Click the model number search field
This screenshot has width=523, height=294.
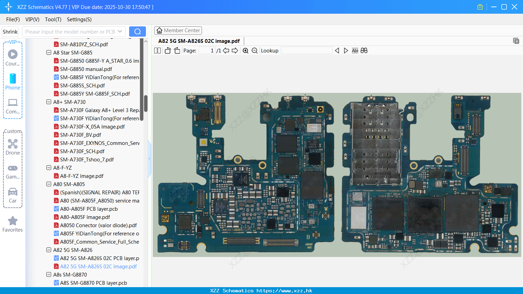(x=70, y=32)
